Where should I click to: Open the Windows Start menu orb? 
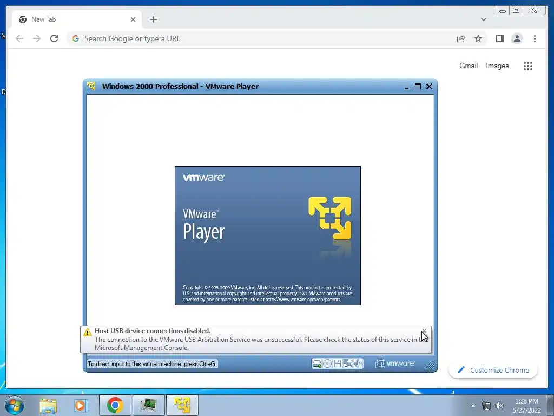[x=15, y=405]
